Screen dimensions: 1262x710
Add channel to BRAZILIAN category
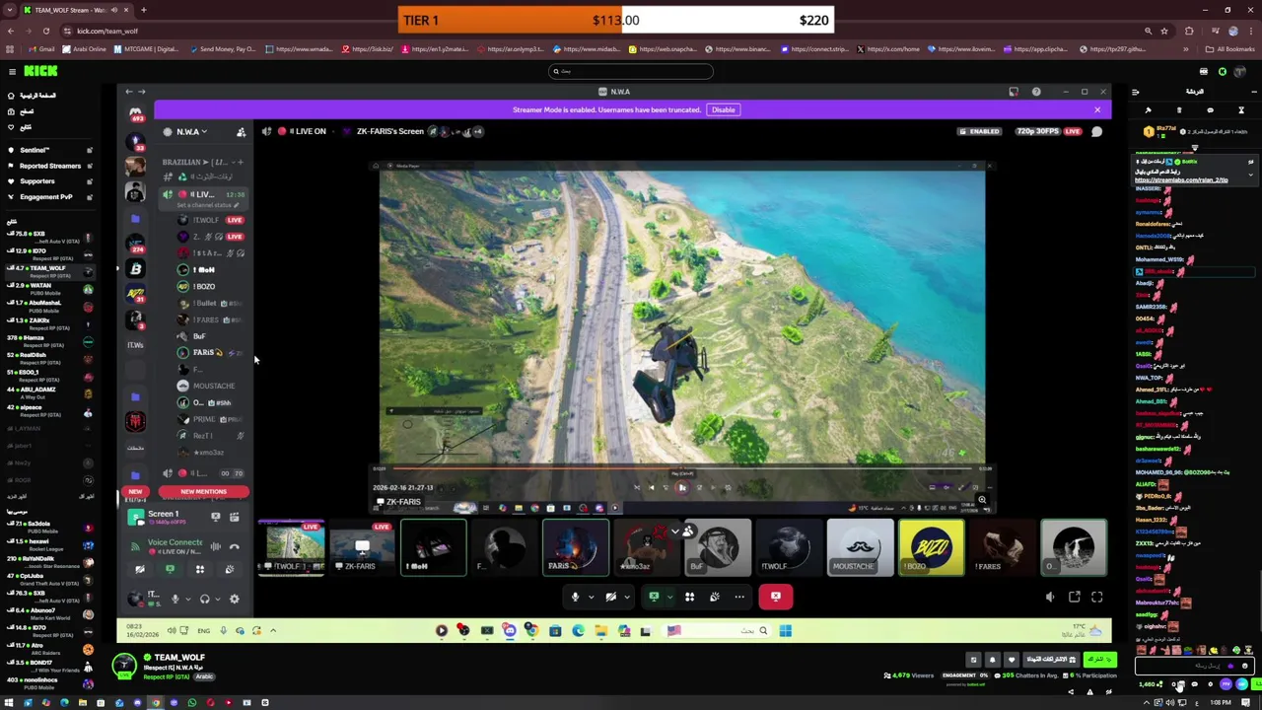(240, 162)
